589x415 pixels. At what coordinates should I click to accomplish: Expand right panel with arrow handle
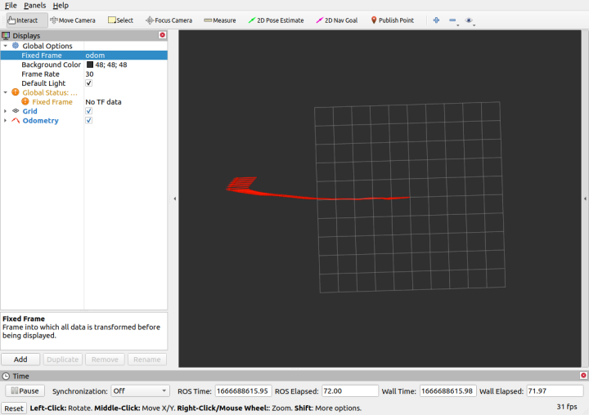click(x=585, y=199)
